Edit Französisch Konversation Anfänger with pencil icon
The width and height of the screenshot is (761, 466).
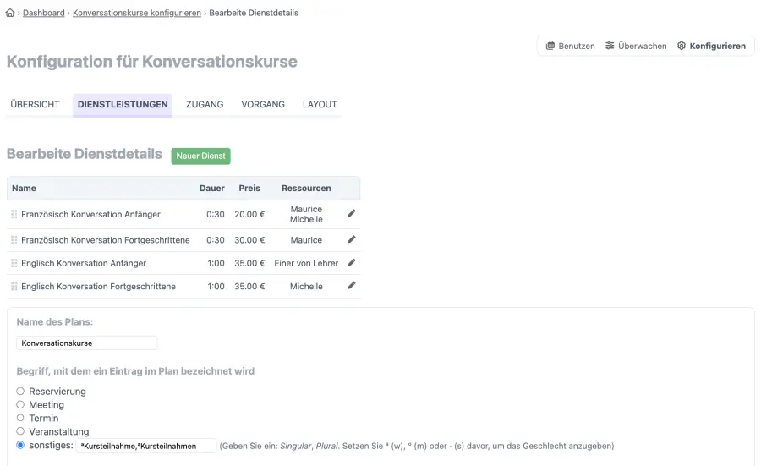(x=352, y=213)
